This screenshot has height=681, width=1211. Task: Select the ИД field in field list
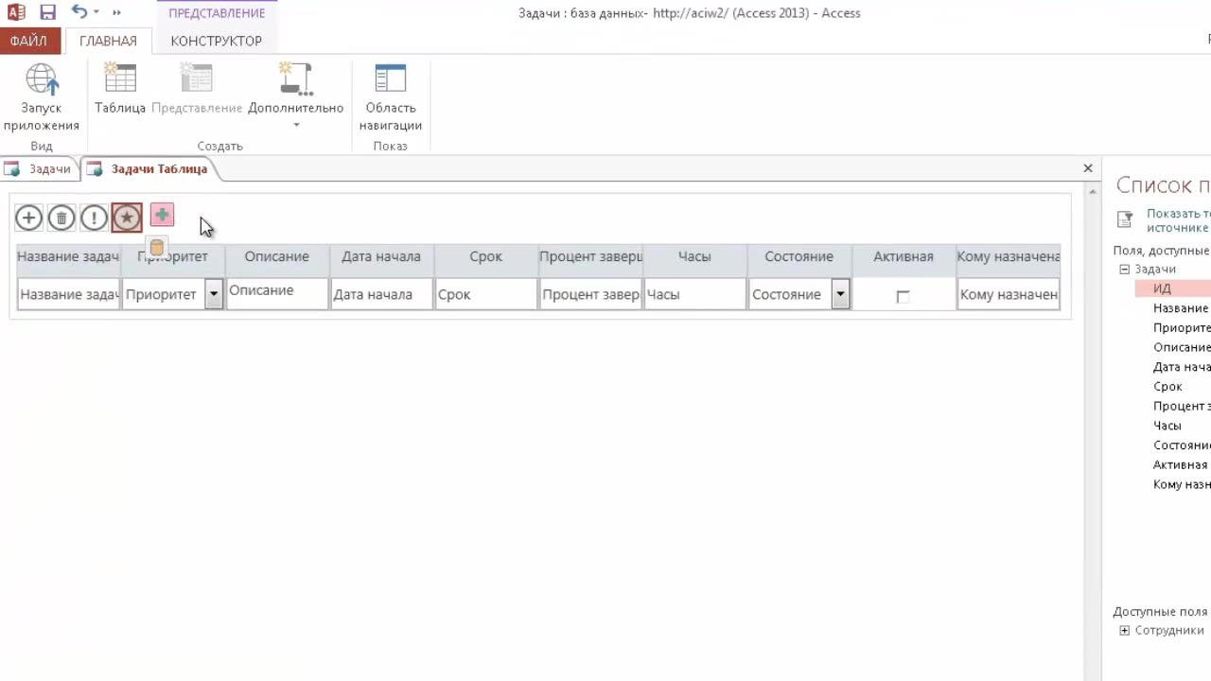point(1172,288)
